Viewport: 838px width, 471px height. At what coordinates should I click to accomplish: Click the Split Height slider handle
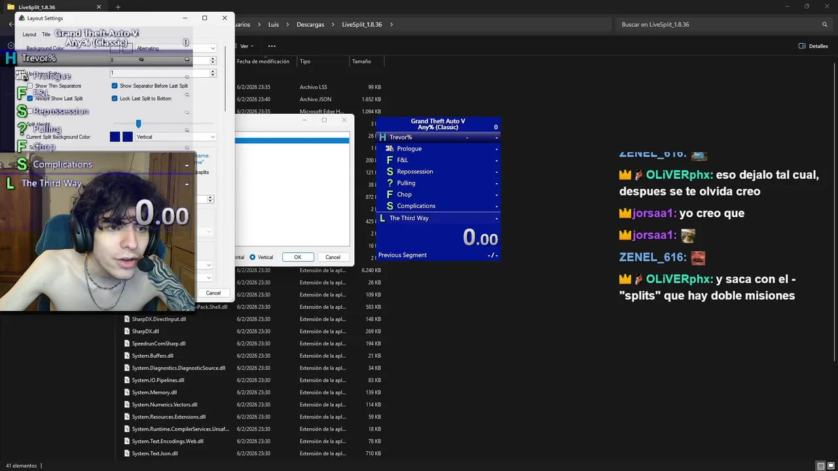pyautogui.click(x=138, y=124)
